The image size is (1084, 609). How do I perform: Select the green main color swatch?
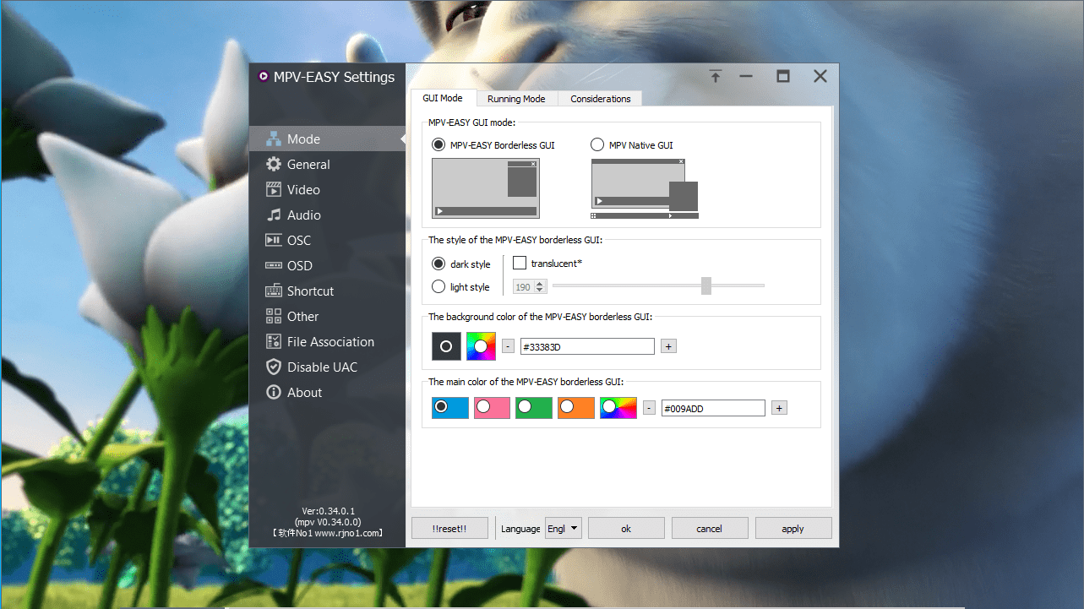[534, 408]
